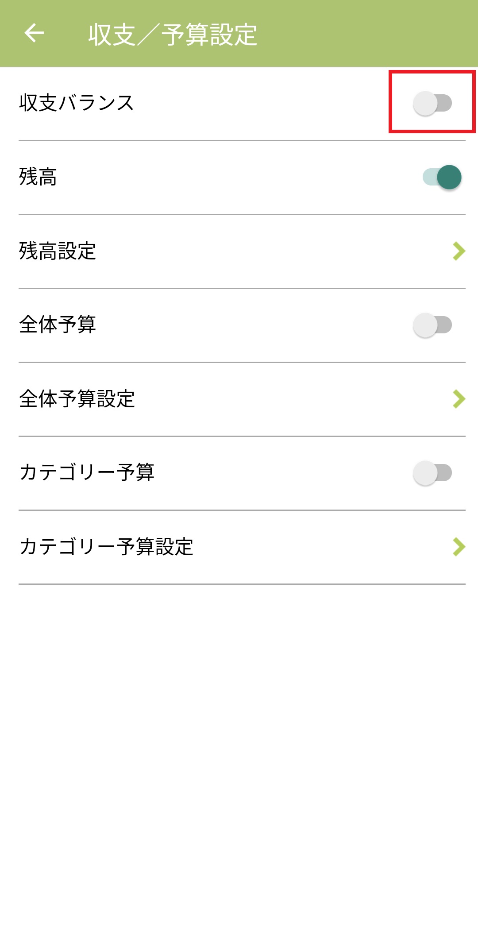The width and height of the screenshot is (478, 939).
Task: Open 全体予算設定 via its label
Action: 77,399
